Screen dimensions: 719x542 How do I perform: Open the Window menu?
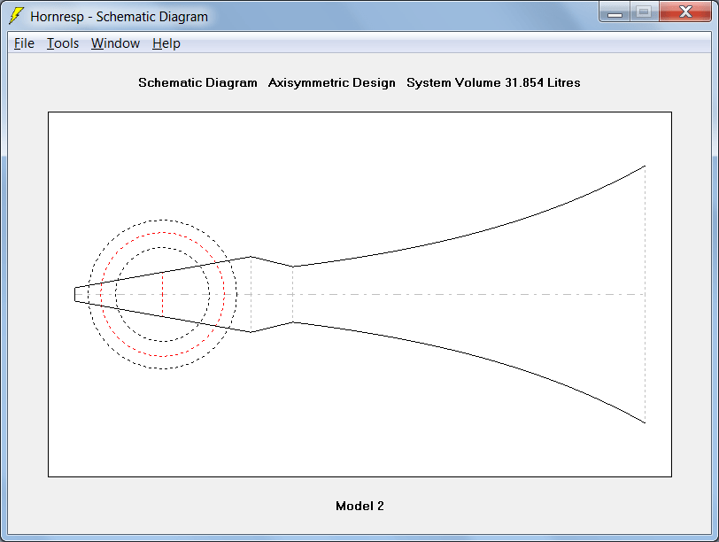coord(115,43)
